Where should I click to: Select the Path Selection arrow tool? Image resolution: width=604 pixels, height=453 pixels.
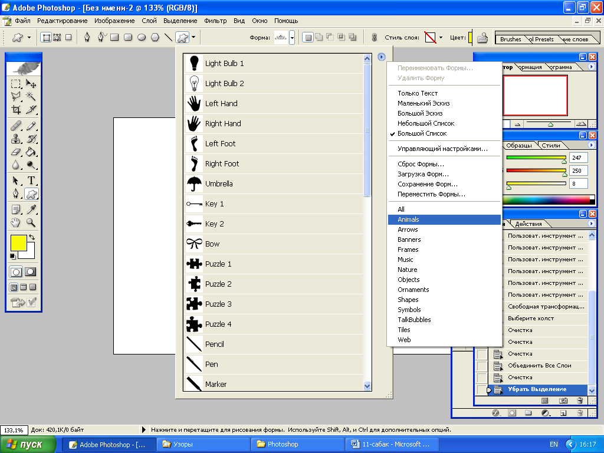[x=16, y=180]
